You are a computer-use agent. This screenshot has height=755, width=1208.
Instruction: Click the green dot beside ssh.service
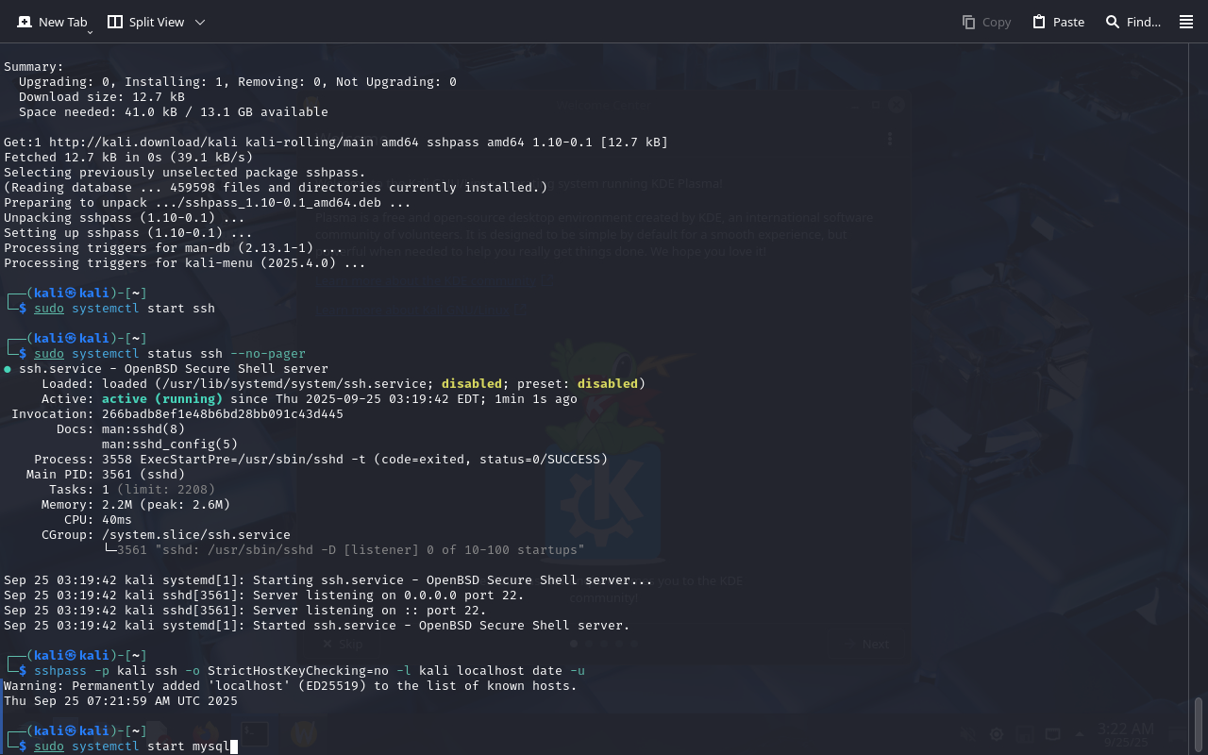(x=8, y=369)
